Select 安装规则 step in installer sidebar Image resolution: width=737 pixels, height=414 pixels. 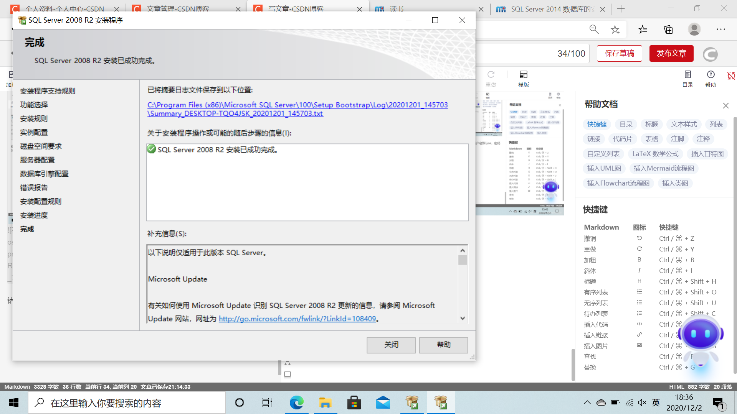(x=34, y=118)
